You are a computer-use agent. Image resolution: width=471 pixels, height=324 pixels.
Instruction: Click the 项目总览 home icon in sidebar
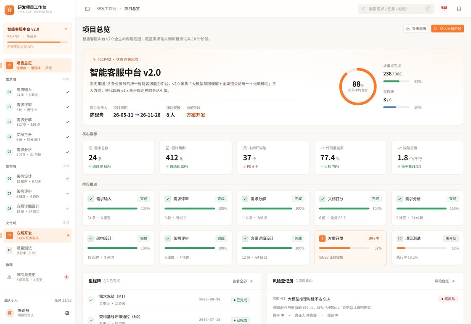coord(9,65)
